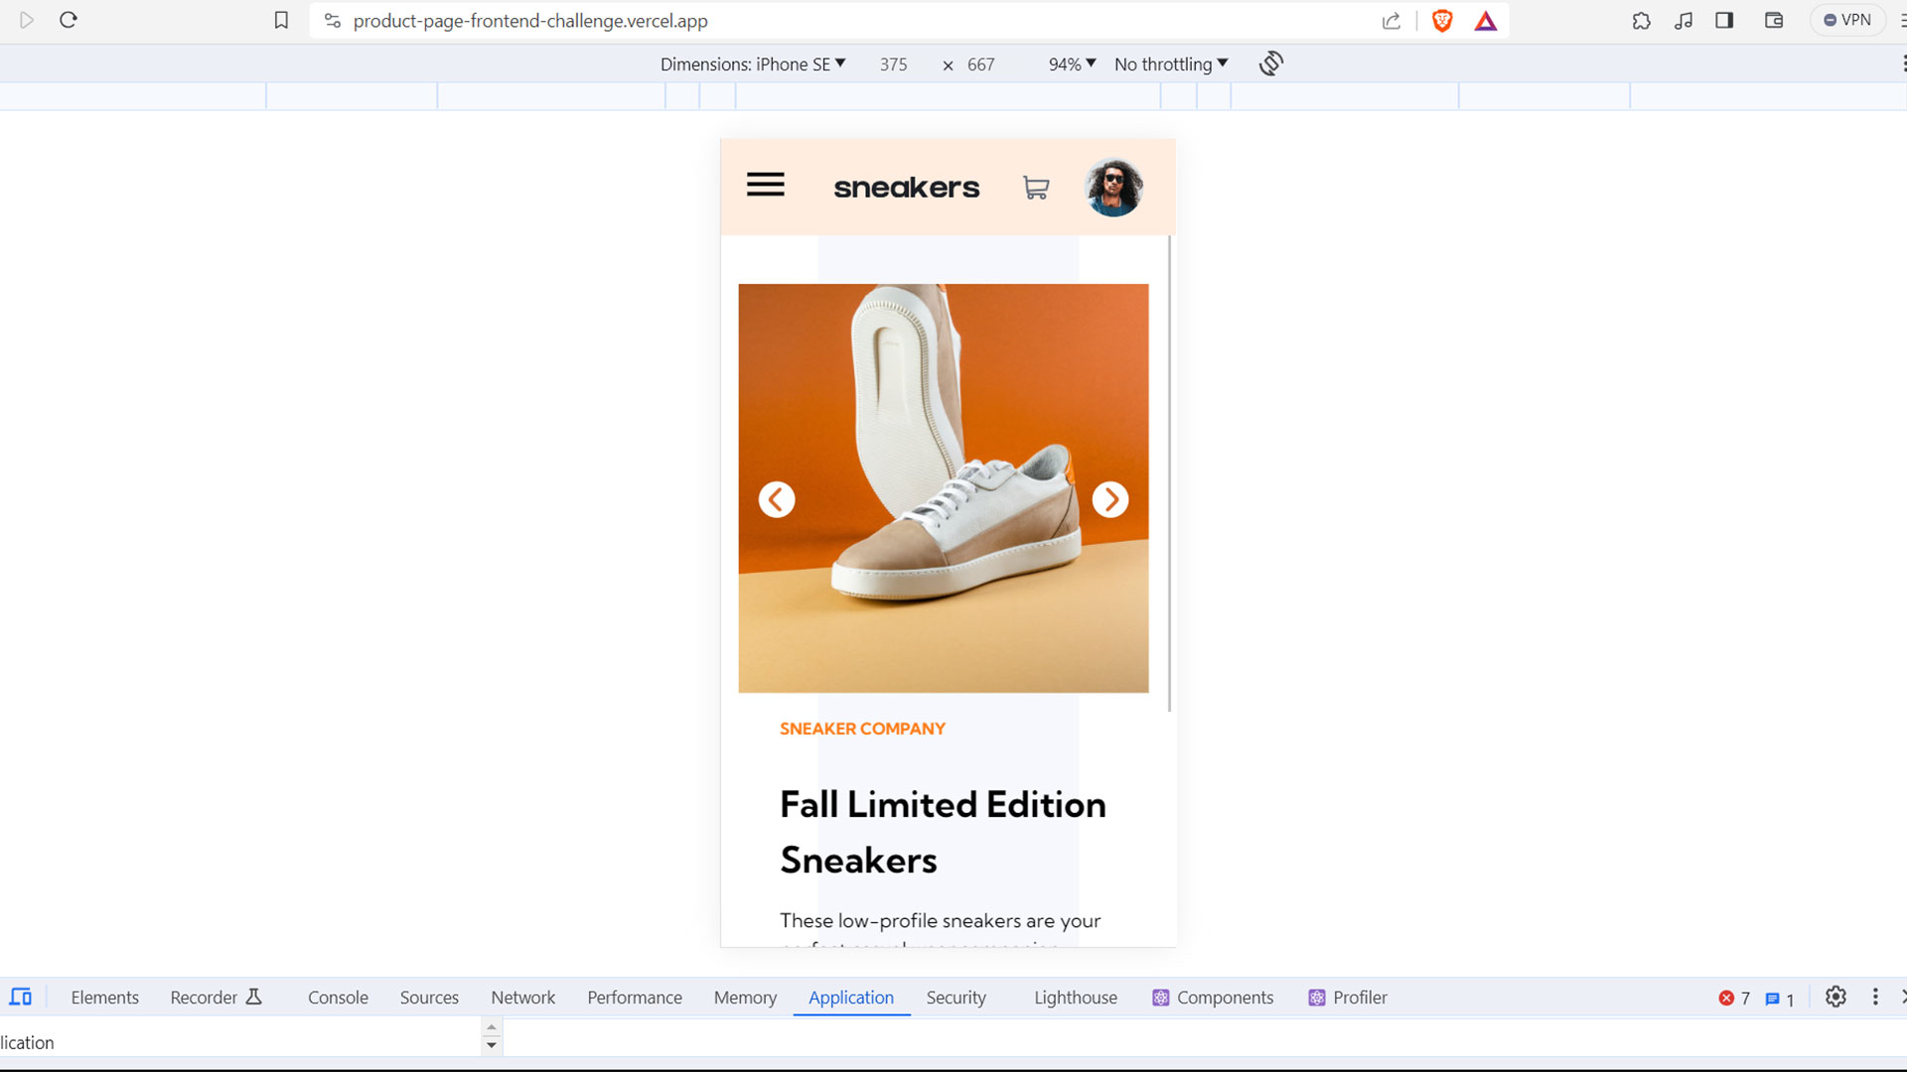This screenshot has width=1907, height=1072.
Task: Click the user avatar profile picture
Action: coord(1113,188)
